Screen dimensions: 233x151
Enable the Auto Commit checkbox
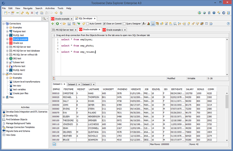tap(87, 24)
